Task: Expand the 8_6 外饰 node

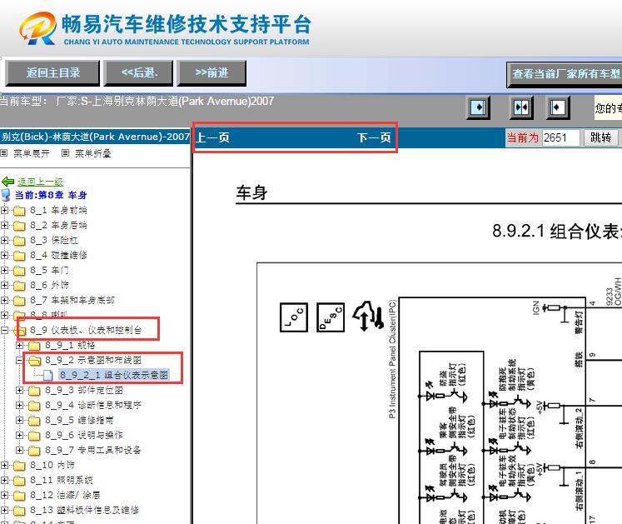Action: click(x=4, y=285)
